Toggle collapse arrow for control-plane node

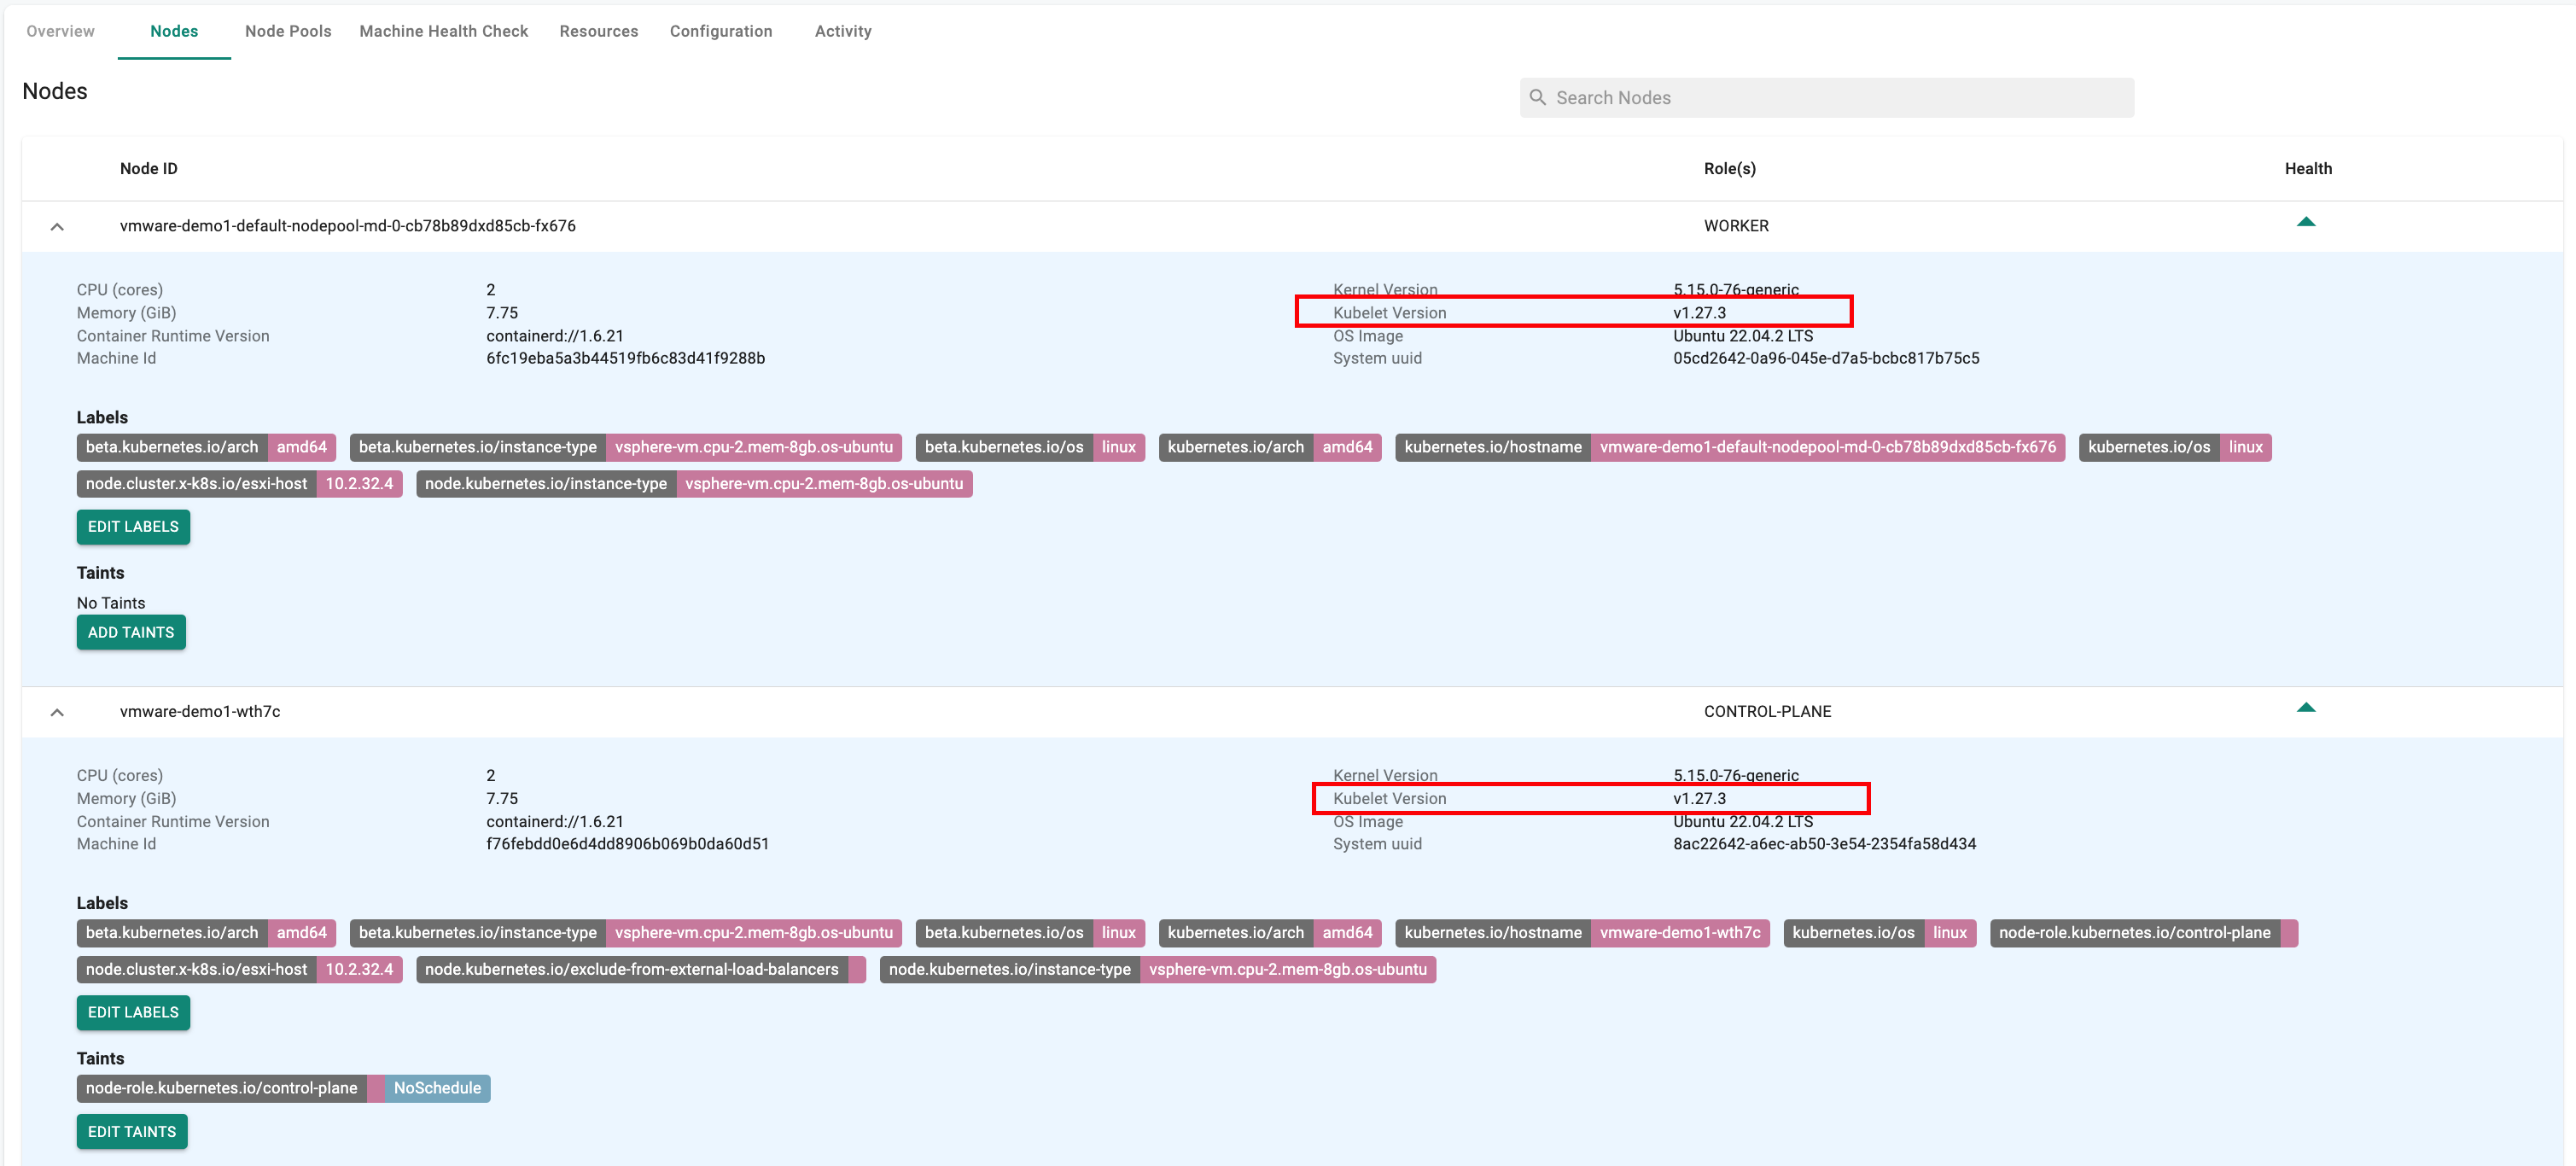pos(55,713)
